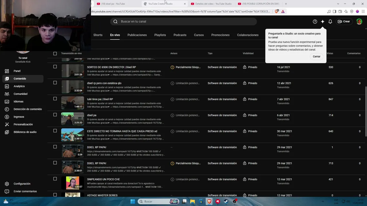367x206 pixels.
Task: Switch to the Cursos tab
Action: click(199, 35)
